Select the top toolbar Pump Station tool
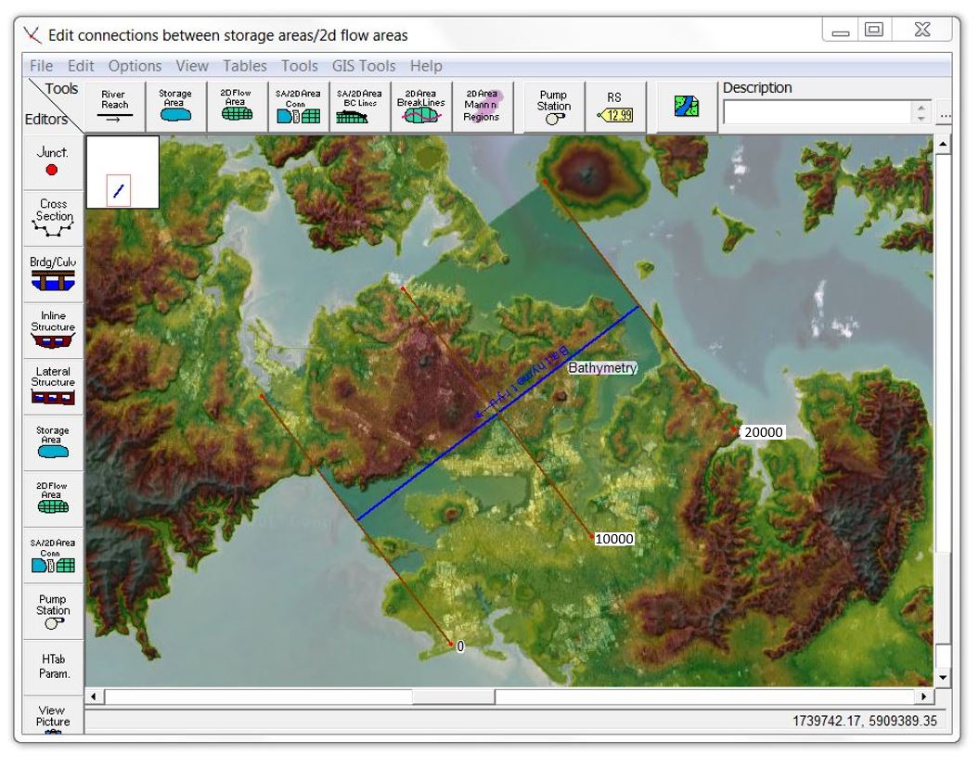The width and height of the screenshot is (979, 767). tap(554, 107)
